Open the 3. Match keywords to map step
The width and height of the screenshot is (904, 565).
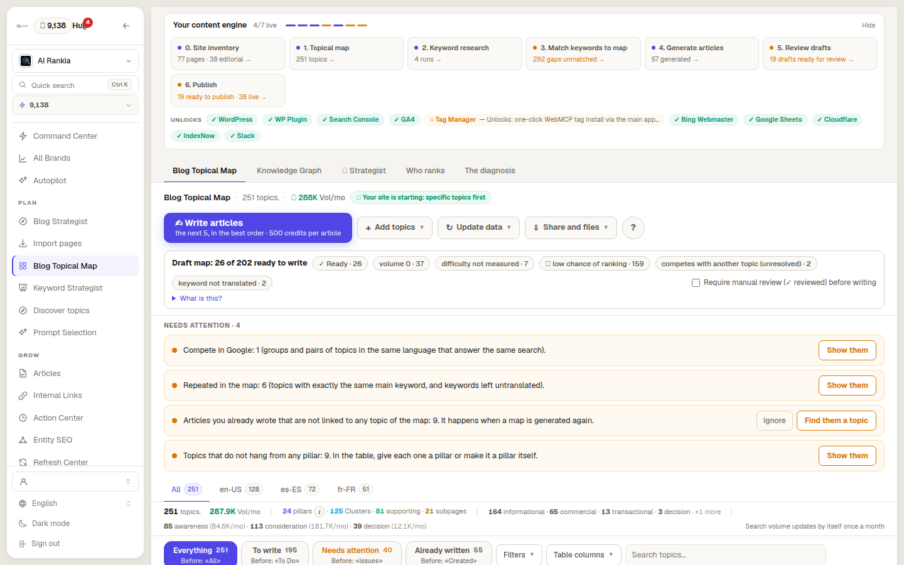point(583,53)
